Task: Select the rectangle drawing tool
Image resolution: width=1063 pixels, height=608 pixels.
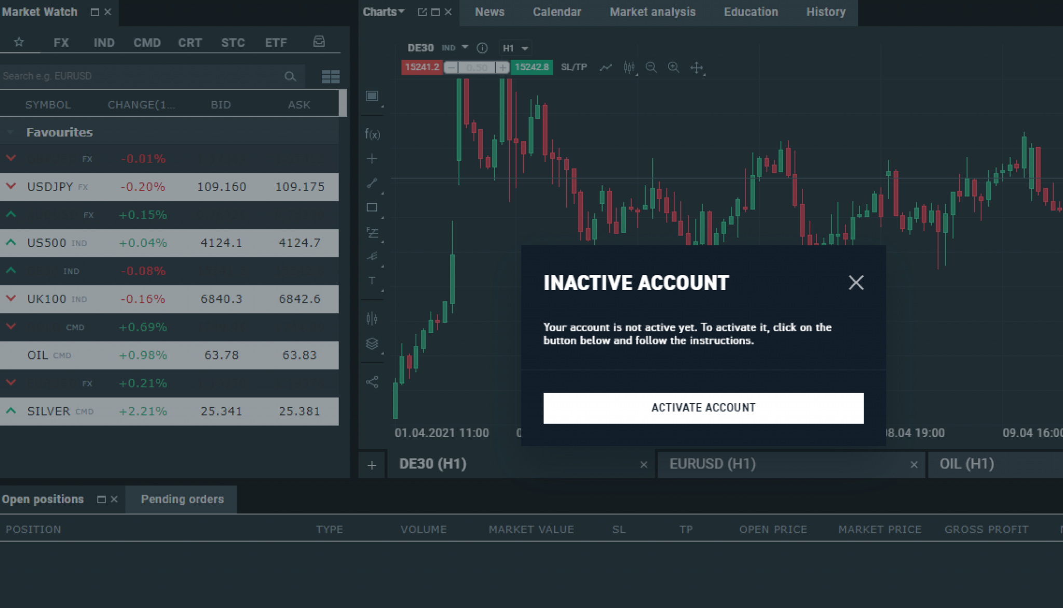Action: click(372, 207)
